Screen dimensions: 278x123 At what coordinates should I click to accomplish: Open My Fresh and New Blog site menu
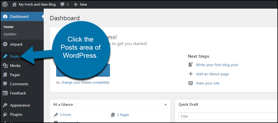tap(37, 4)
